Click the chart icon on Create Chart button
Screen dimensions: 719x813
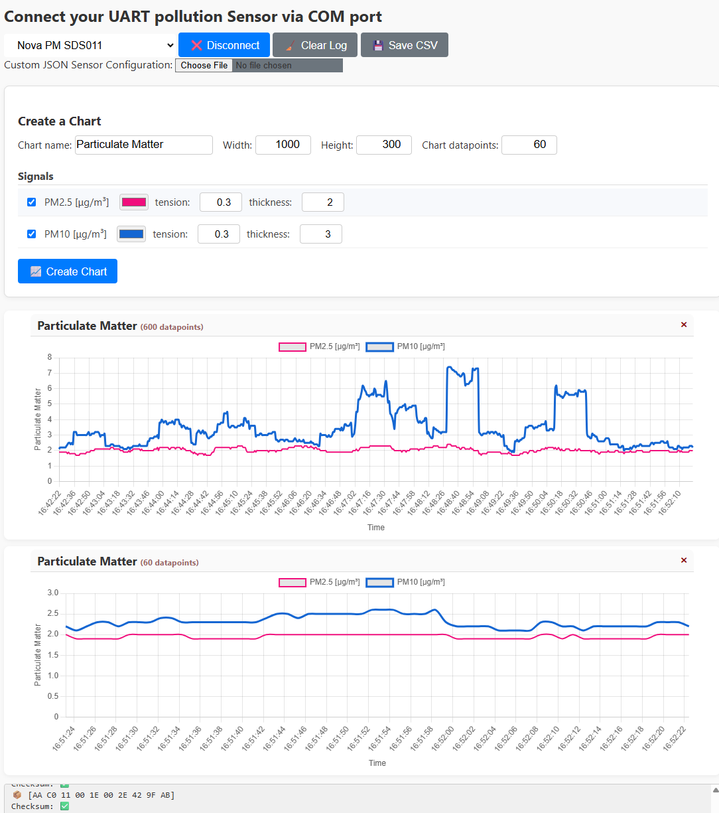click(x=36, y=271)
